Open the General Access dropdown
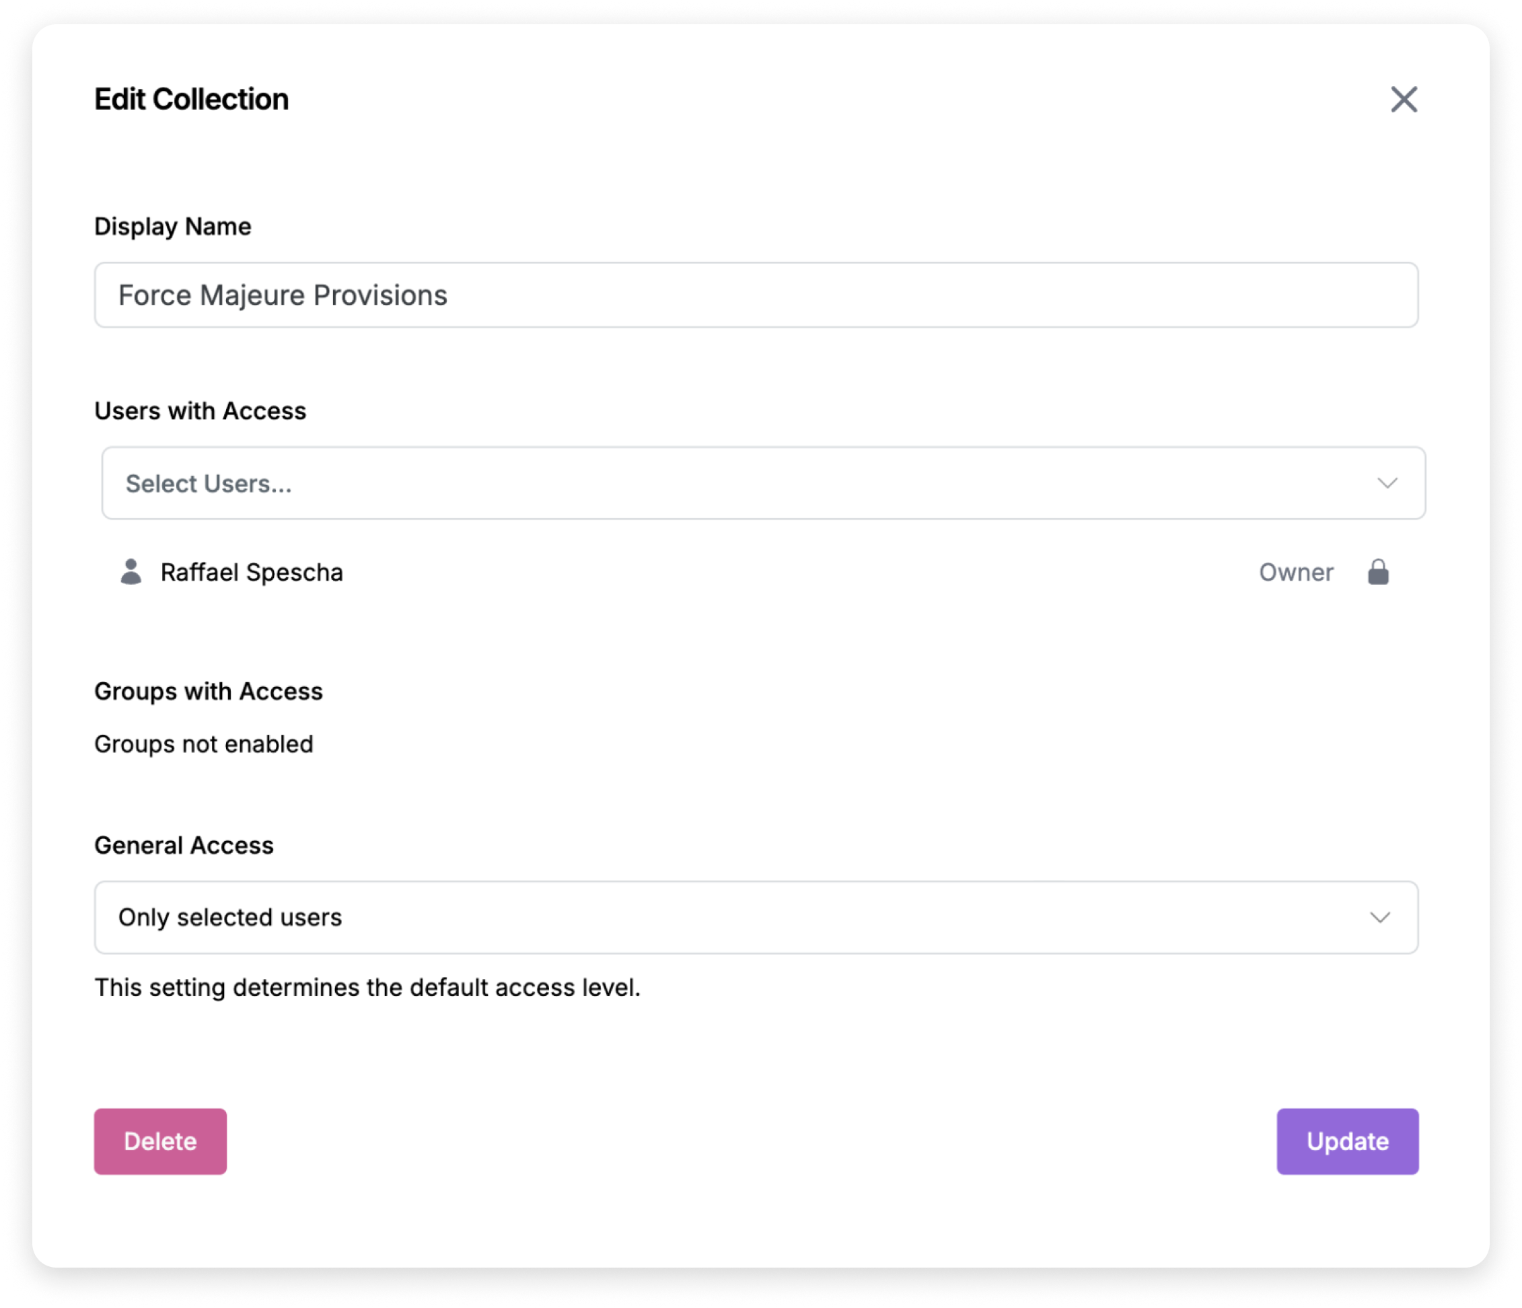The height and width of the screenshot is (1308, 1522). 756,917
